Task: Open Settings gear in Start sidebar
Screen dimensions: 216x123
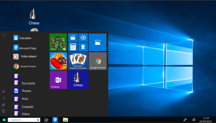Action: pyautogui.click(x=4, y=104)
